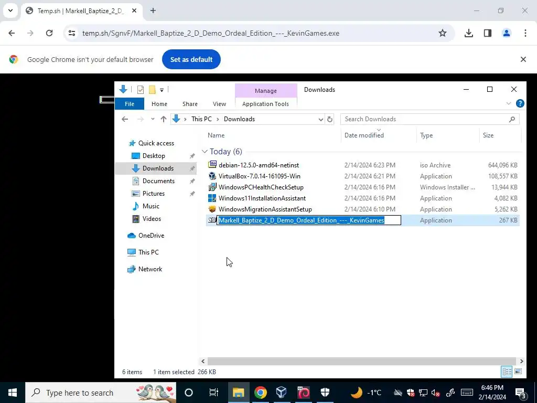Open Desktop in navigation pane
Viewport: 537px width, 403px height.
tap(154, 156)
